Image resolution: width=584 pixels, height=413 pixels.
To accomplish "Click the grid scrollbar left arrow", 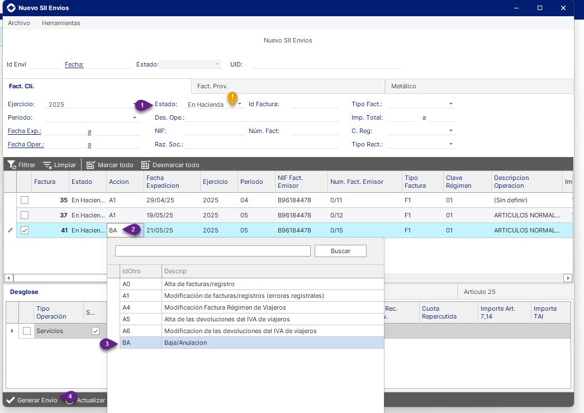I will click(8, 278).
